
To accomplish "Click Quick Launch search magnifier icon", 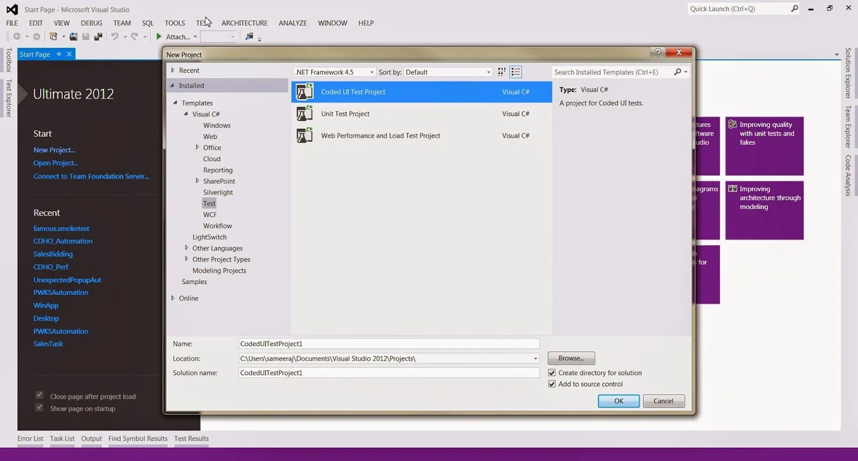I will pos(795,9).
